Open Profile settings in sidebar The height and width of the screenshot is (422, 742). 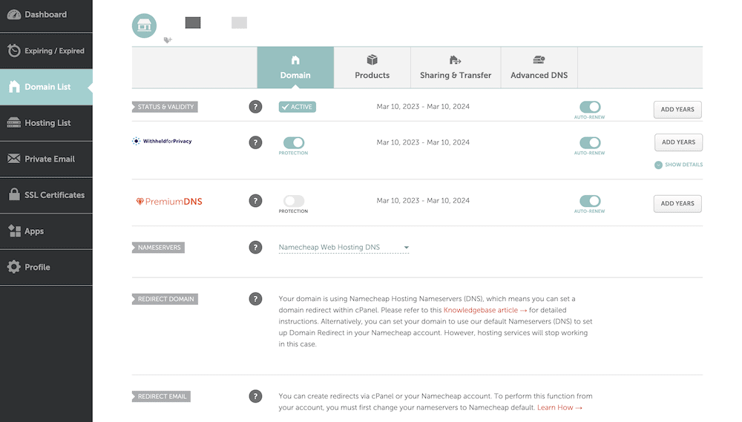[46, 267]
